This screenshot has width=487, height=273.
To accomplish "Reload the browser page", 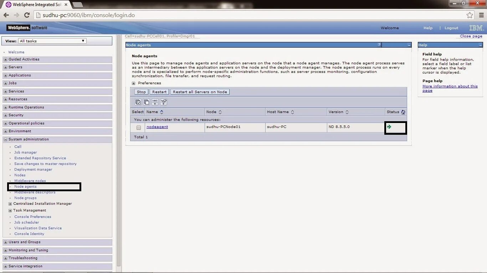I will [27, 15].
